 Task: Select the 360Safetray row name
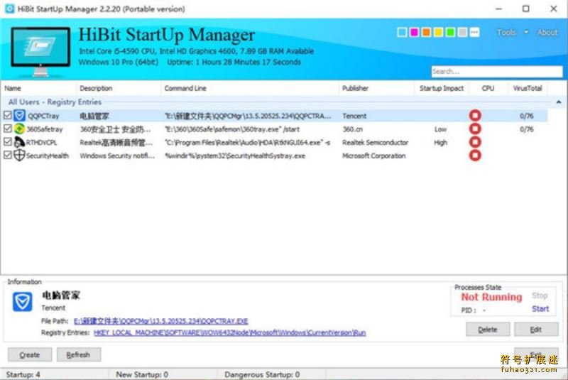tap(44, 129)
